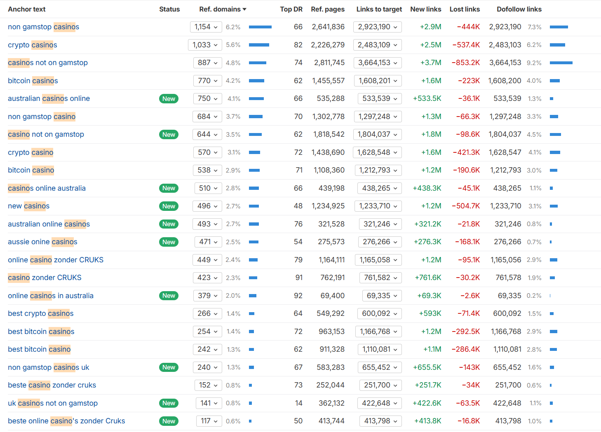The image size is (601, 432).
Task: Click the New status badge for new casinos
Action: pos(169,206)
